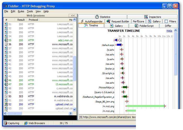This screenshot has width=183, height=130.
Task: Select the ads1.msn.co host entry
Action: click(65, 40)
